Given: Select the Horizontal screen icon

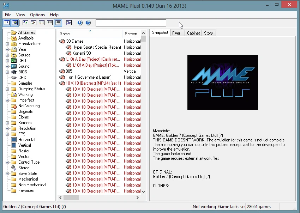Looking at the screenshot, I should 14,140.
